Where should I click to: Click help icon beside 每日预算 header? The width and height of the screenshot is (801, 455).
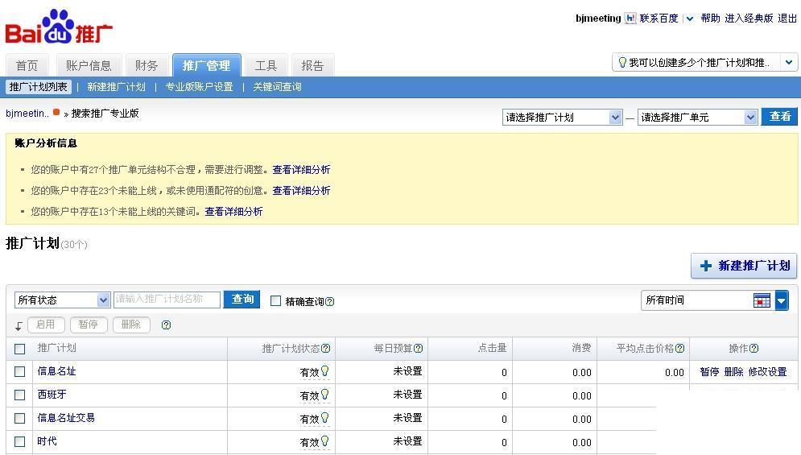pyautogui.click(x=418, y=348)
